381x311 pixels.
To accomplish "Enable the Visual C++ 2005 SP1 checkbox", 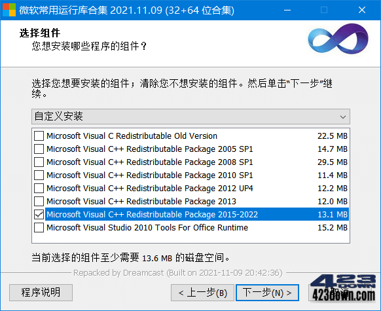I will point(39,149).
